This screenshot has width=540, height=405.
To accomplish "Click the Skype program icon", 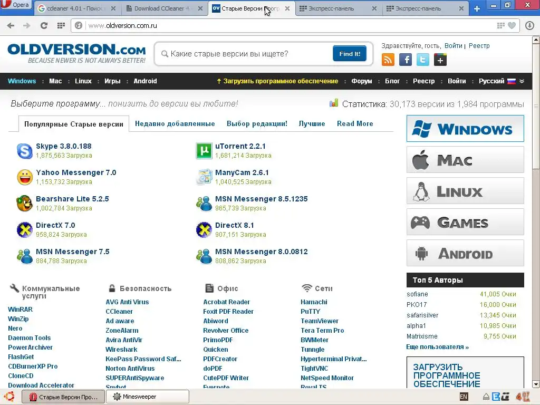I will click(x=25, y=151).
